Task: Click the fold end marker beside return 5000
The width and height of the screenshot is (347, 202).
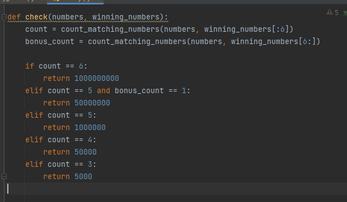Action: point(4,176)
